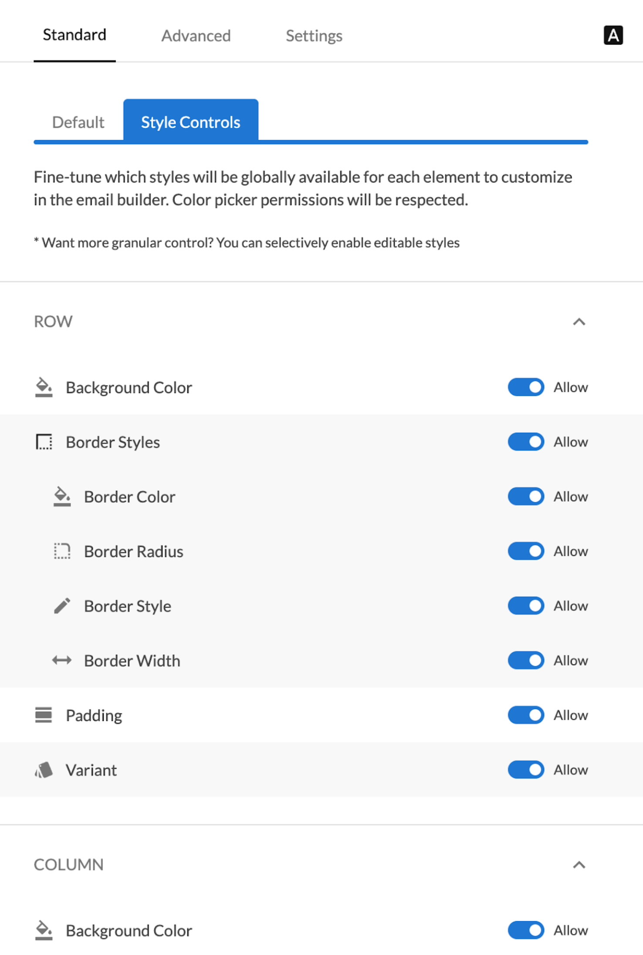The image size is (643, 955).
Task: Select the Default sub-tab
Action: coord(78,122)
